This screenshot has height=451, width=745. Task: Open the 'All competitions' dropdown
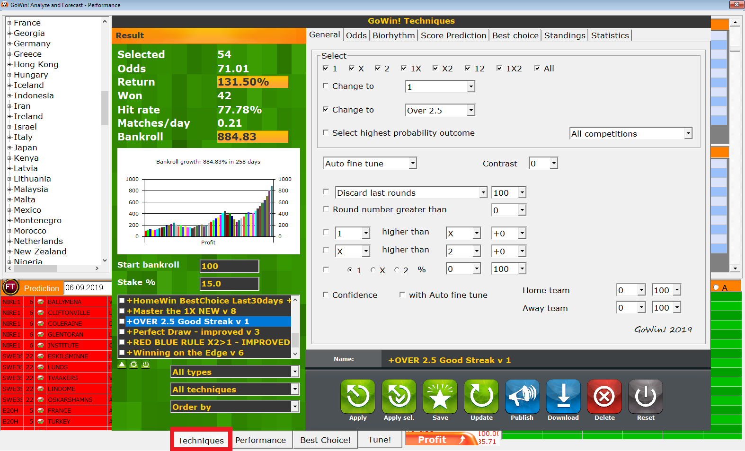pyautogui.click(x=688, y=134)
